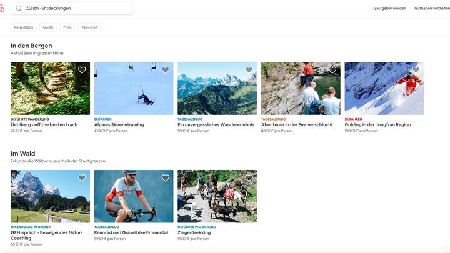Image resolution: width=450 pixels, height=253 pixels.
Task: Click Aktivitäten in grosser Höhe subtitle
Action: (37, 53)
